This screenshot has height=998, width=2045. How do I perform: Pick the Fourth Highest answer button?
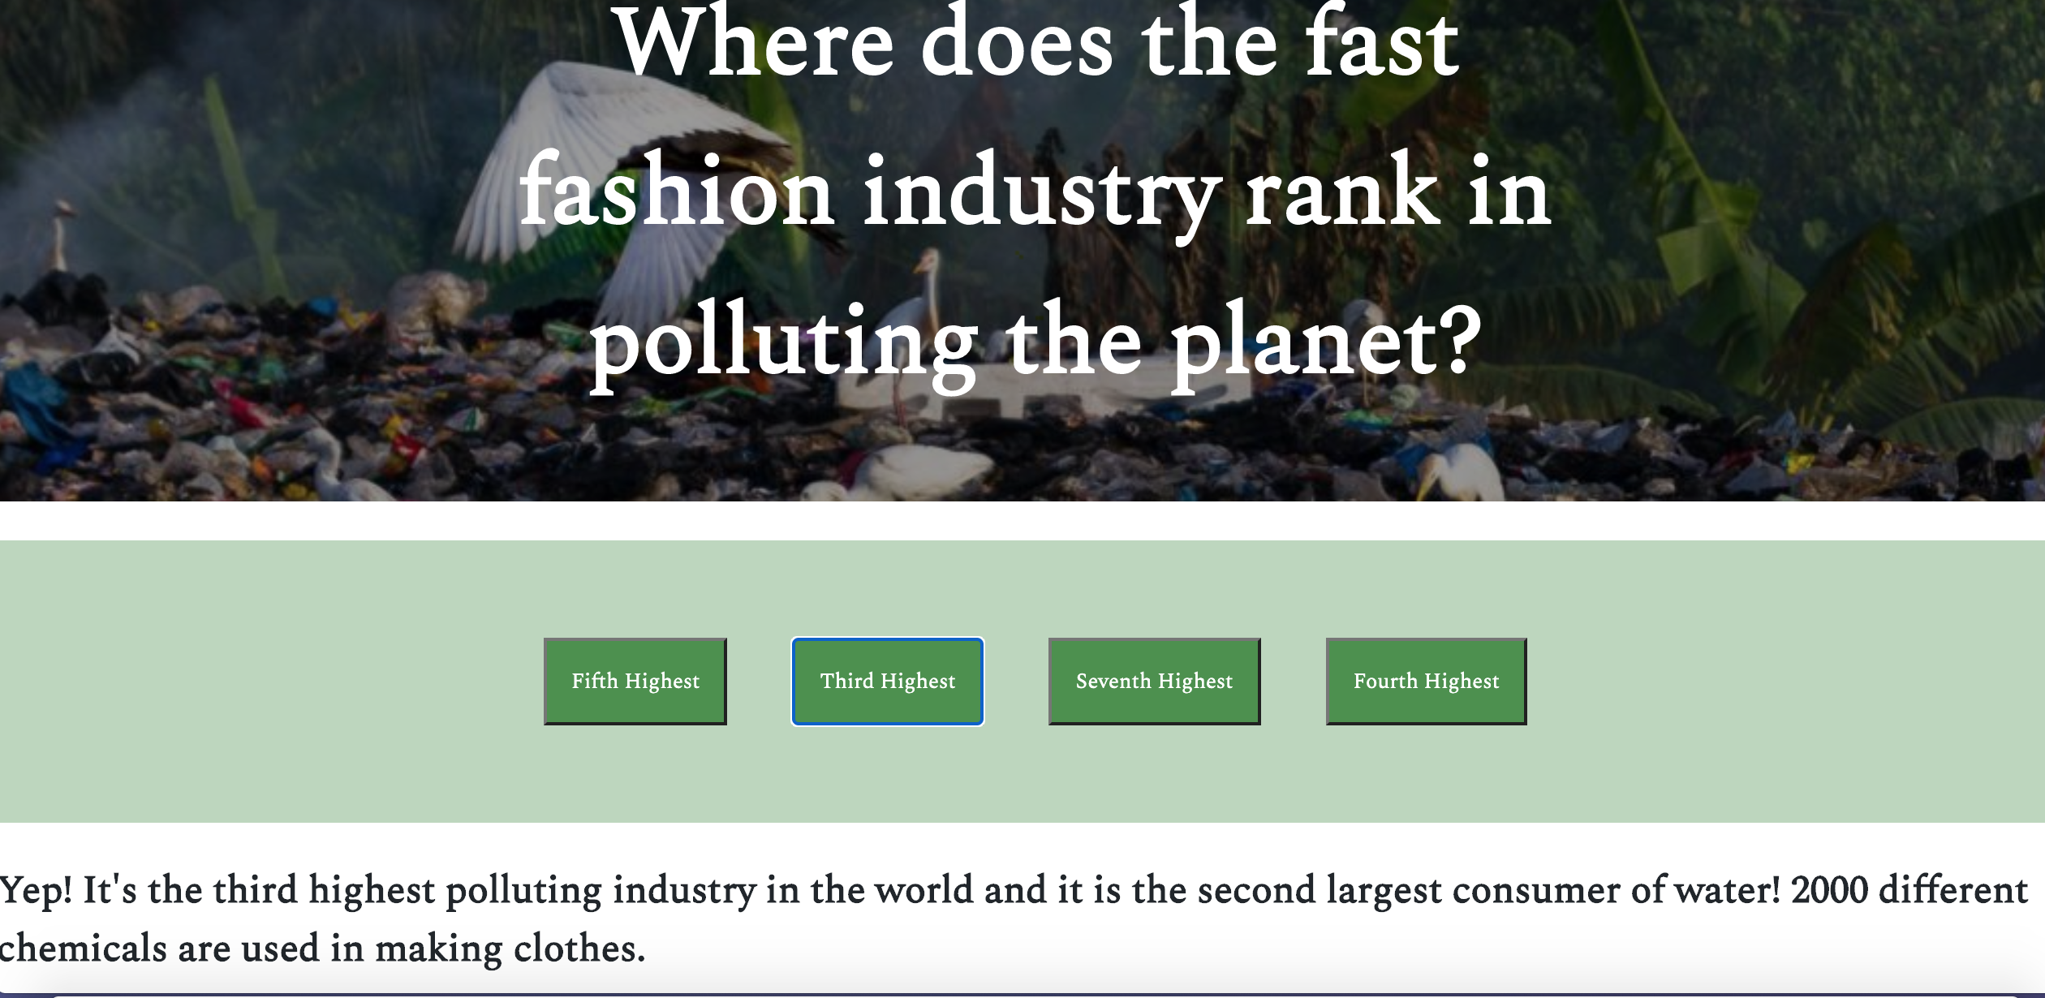(1426, 681)
